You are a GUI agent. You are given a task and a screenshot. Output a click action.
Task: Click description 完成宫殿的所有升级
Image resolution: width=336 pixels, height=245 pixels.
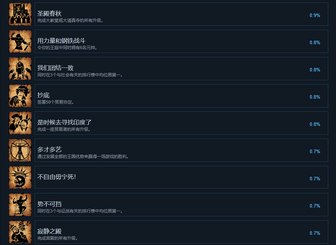click(57, 238)
